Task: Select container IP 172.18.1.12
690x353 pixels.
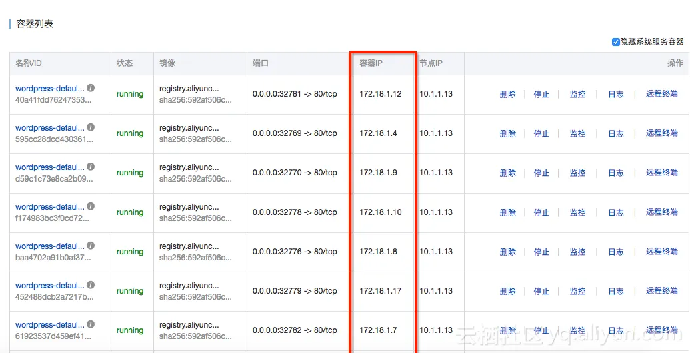Action: (381, 94)
